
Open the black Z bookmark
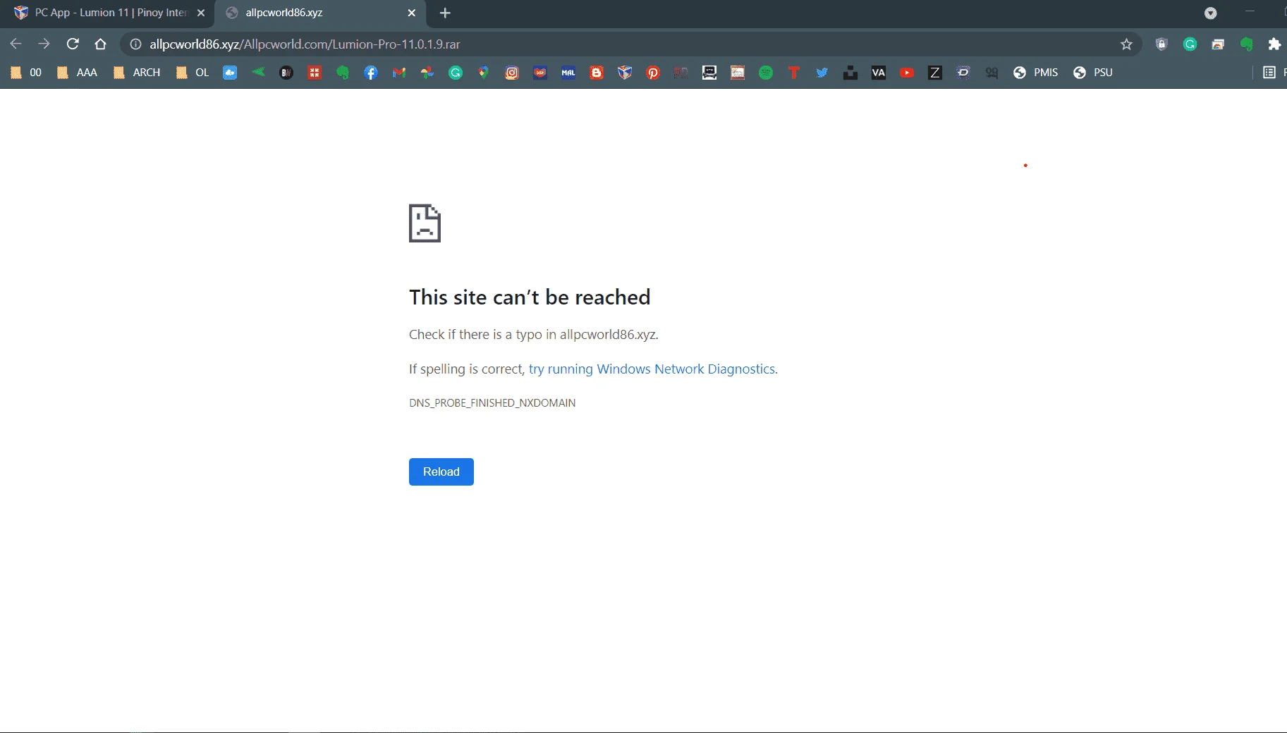point(935,73)
